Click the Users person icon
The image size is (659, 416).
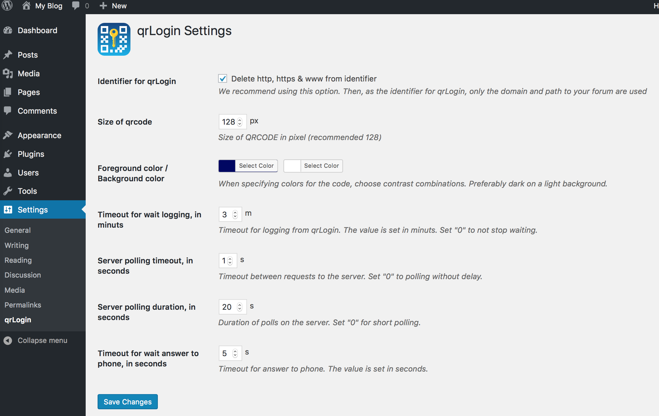click(x=8, y=173)
